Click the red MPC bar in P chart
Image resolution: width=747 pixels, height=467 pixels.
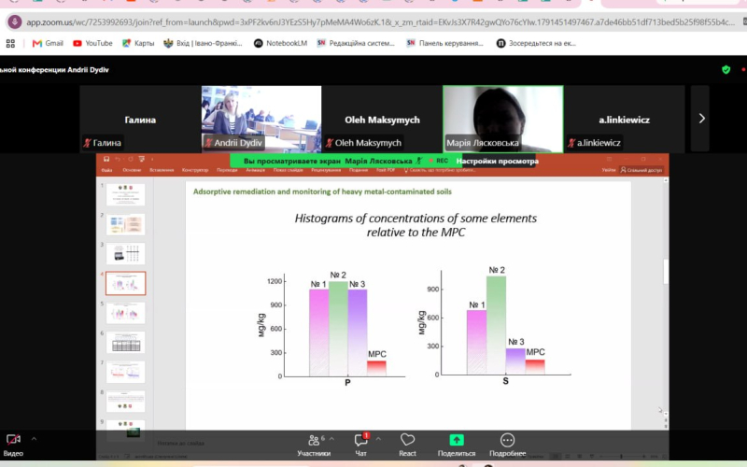pos(376,368)
